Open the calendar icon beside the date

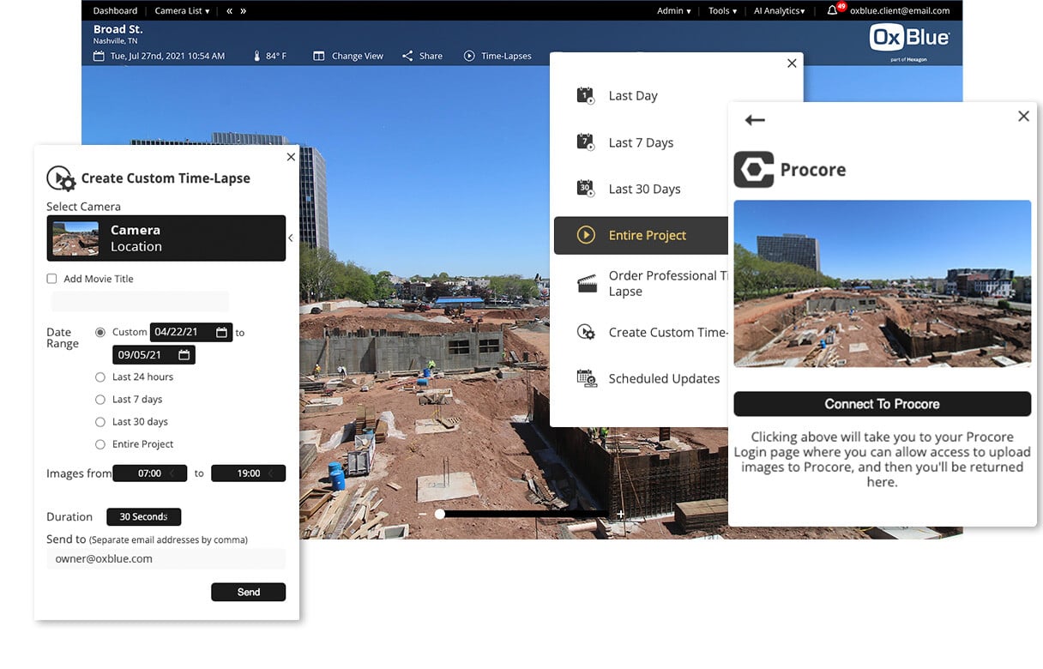tap(99, 56)
